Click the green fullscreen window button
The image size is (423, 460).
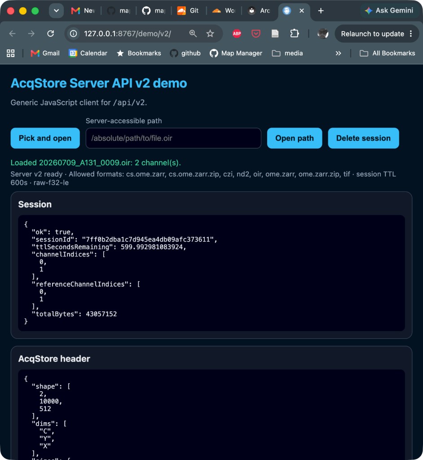[35, 11]
